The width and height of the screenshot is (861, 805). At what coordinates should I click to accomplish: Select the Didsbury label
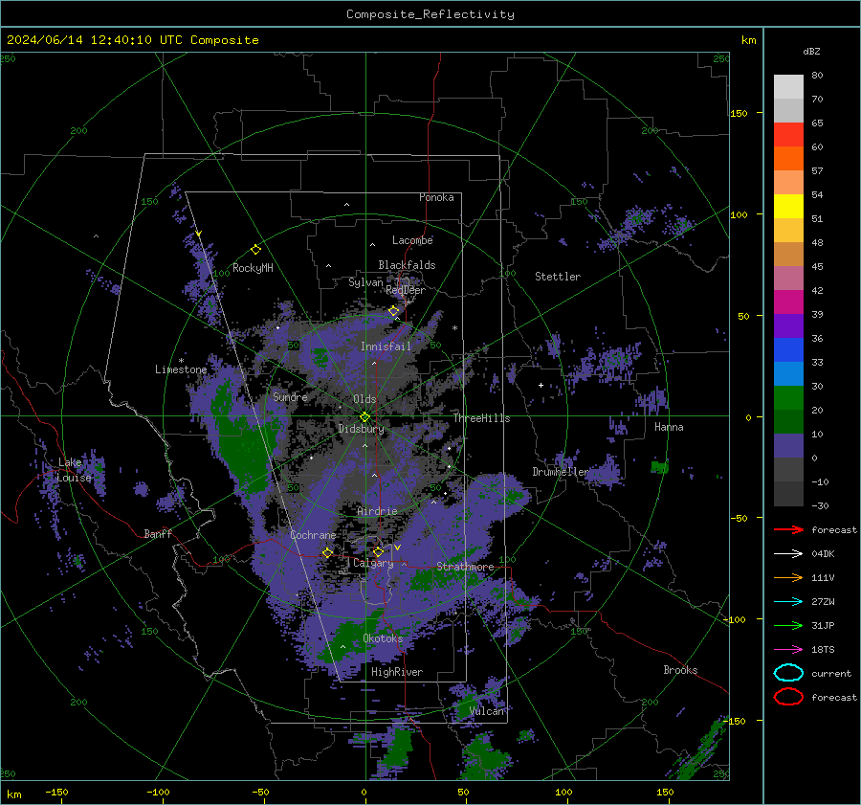pyautogui.click(x=361, y=429)
